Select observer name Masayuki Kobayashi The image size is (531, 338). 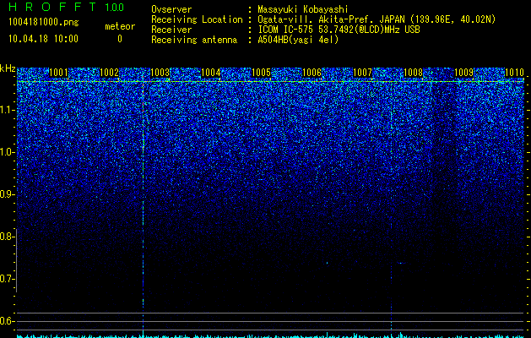303,10
